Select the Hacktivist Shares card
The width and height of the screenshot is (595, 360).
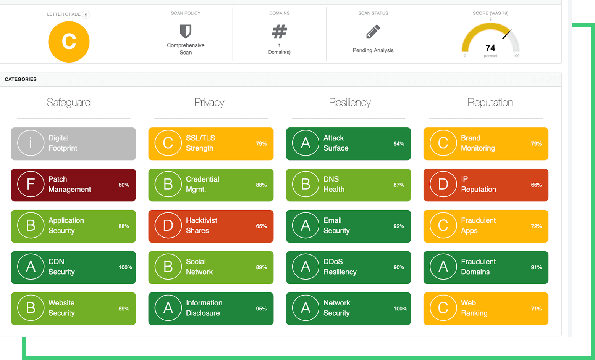(x=211, y=225)
